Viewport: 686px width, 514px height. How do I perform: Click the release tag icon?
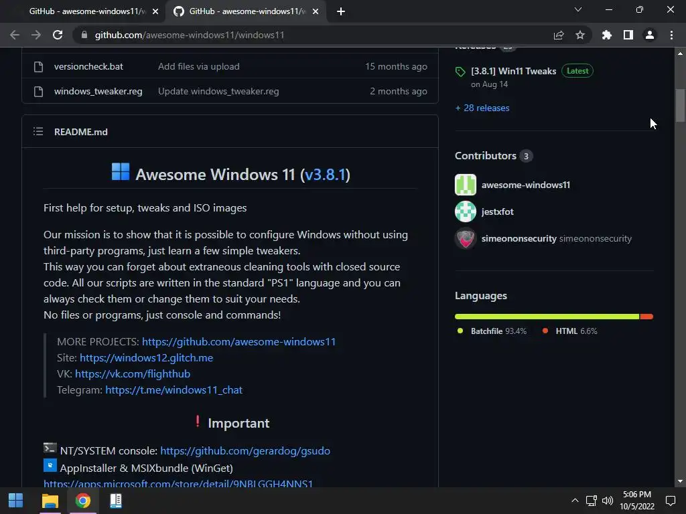[460, 72]
